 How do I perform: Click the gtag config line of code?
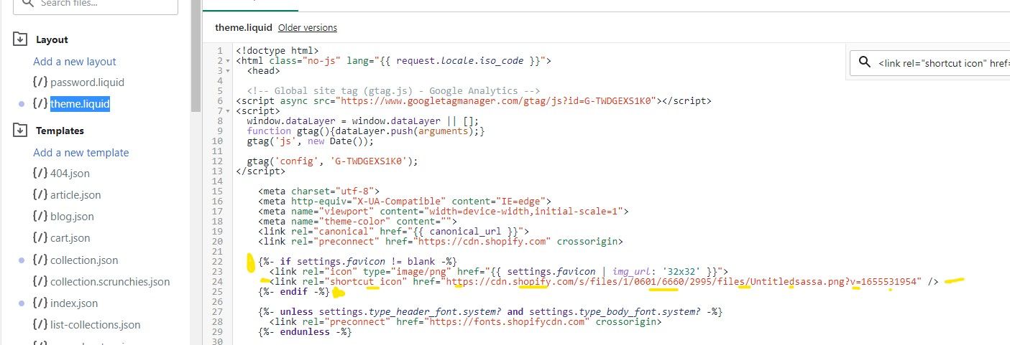tap(332, 161)
